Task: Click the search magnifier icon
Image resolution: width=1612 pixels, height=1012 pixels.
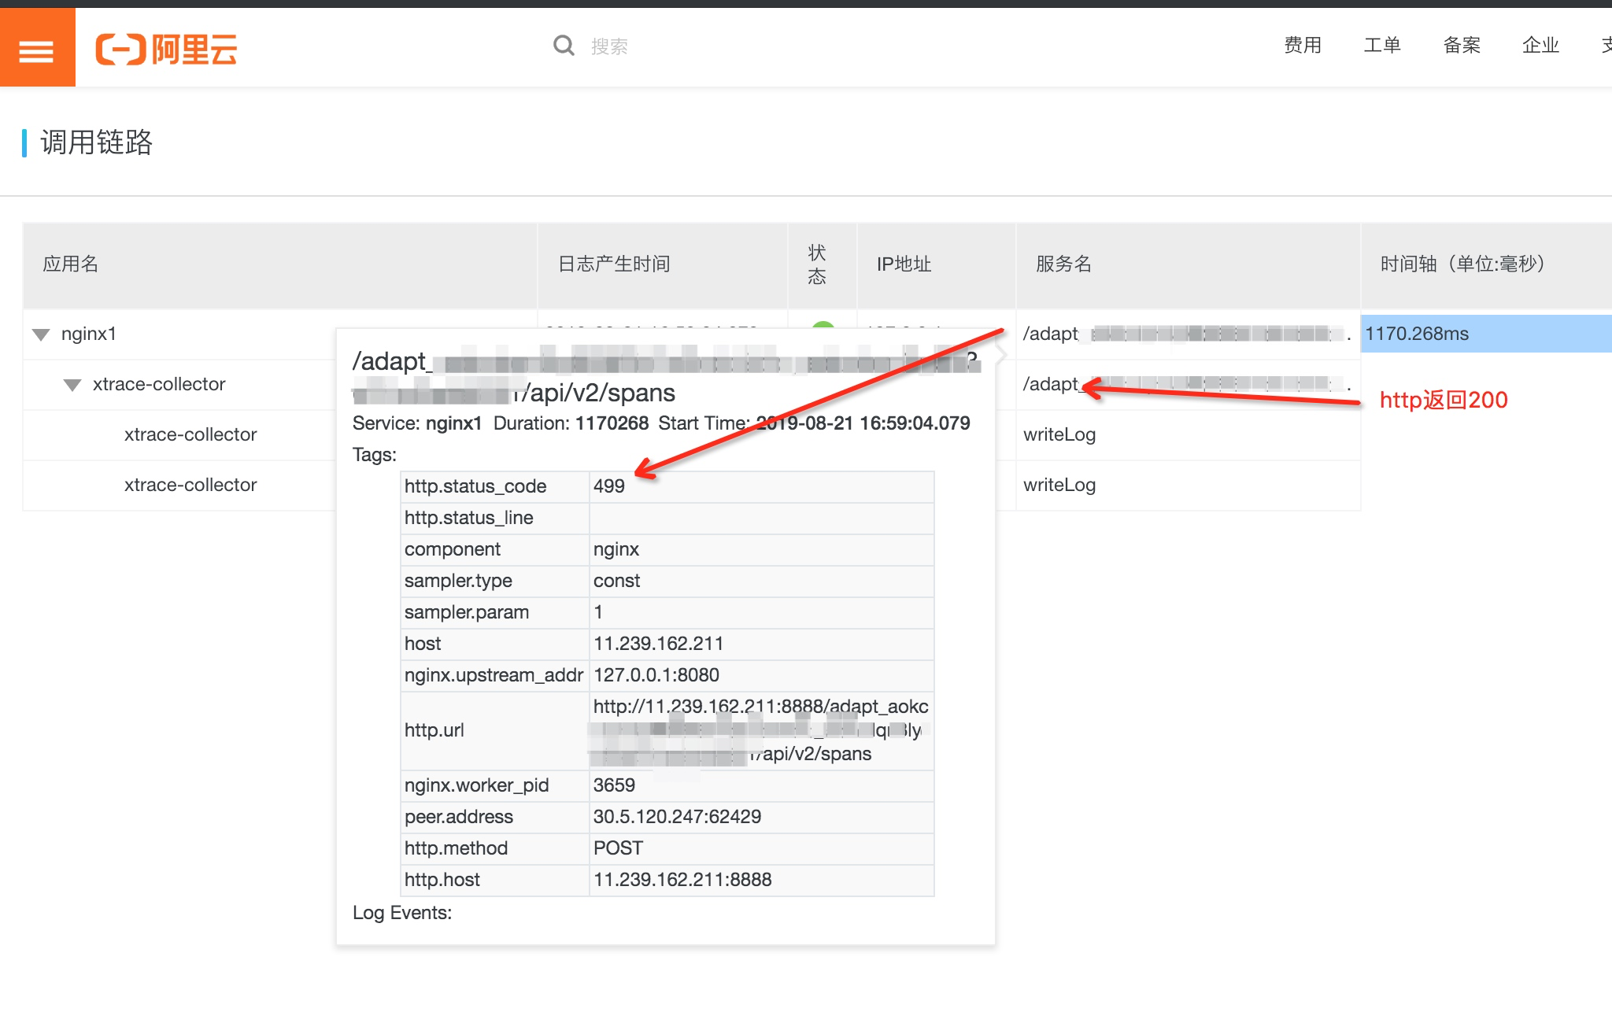Action: (x=564, y=46)
